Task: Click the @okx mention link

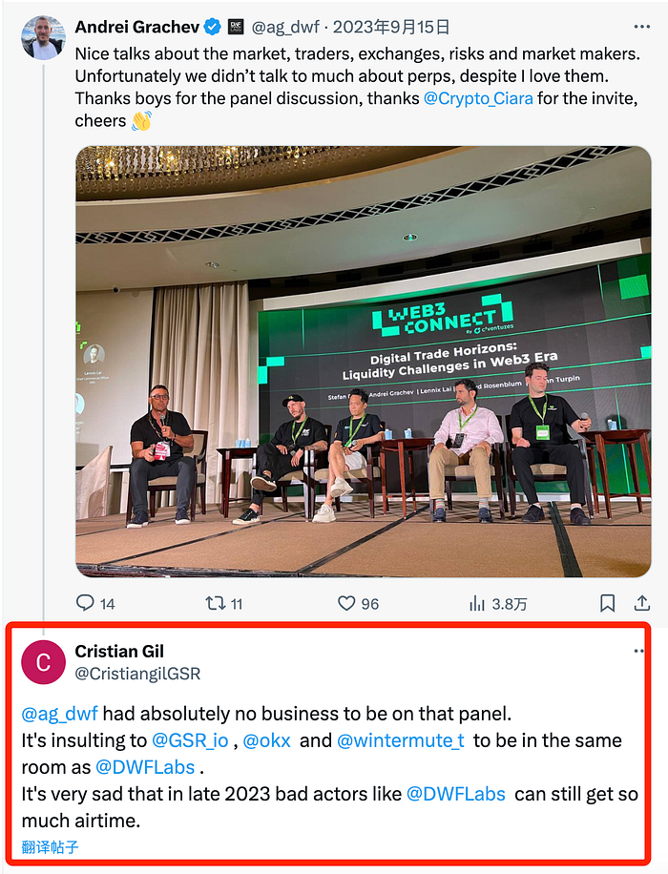Action: click(x=268, y=740)
